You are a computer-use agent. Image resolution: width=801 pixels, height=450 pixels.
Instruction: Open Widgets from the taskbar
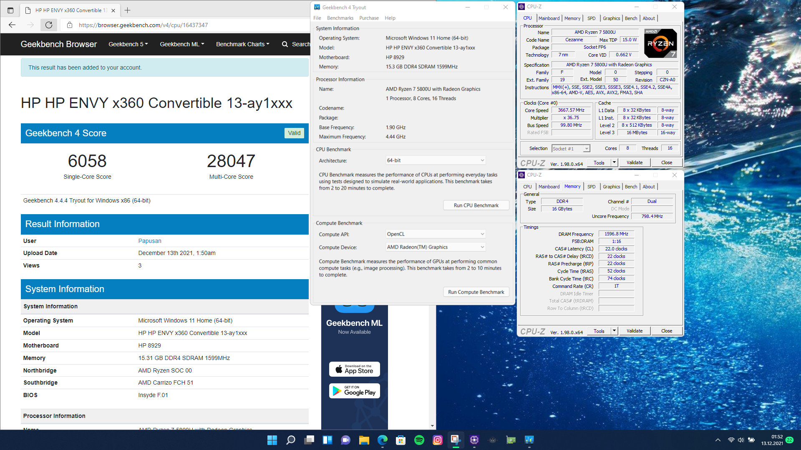[327, 440]
